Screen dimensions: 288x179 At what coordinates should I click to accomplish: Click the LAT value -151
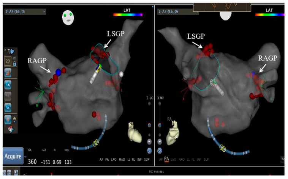[45, 162]
